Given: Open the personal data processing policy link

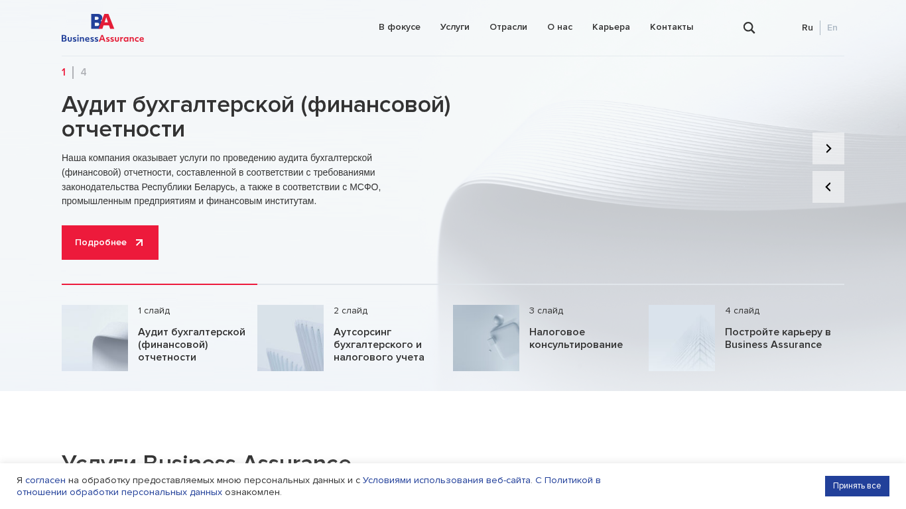Looking at the screenshot, I should (308, 486).
